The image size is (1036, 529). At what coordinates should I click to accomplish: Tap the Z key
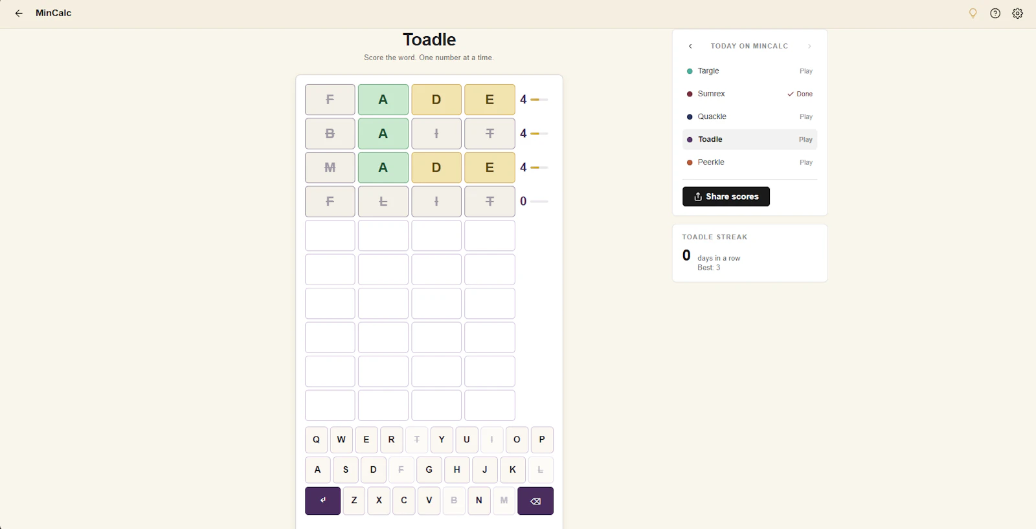(354, 501)
